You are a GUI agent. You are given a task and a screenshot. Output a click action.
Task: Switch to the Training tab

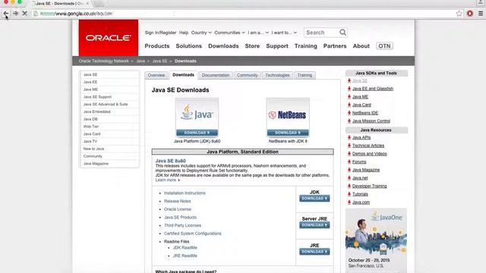point(305,75)
